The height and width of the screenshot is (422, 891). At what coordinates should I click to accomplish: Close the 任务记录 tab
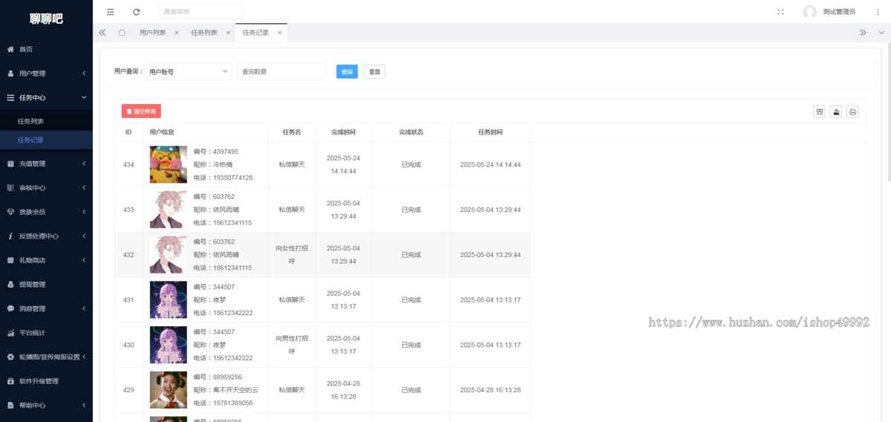(x=280, y=33)
